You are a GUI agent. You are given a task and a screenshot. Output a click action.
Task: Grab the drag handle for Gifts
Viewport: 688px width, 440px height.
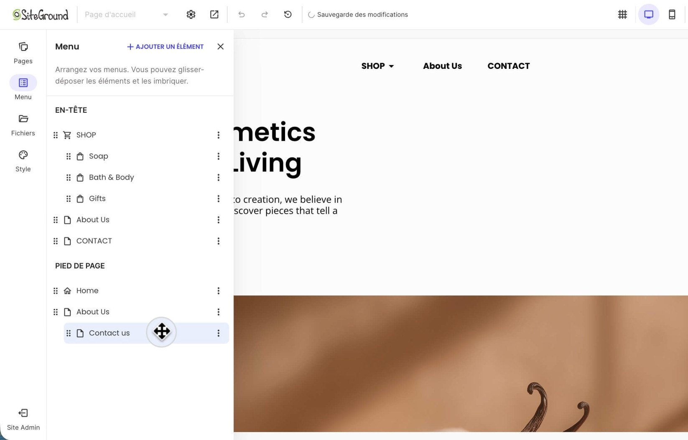(69, 199)
